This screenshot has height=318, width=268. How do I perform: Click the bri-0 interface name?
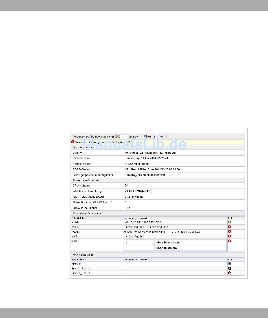coord(74,236)
